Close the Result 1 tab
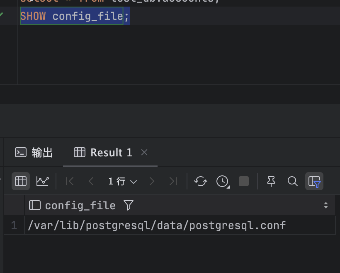The image size is (340, 273). point(144,152)
